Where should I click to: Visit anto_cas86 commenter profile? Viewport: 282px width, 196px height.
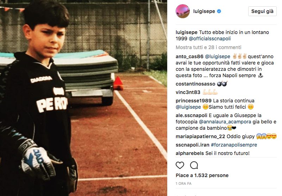189,56
